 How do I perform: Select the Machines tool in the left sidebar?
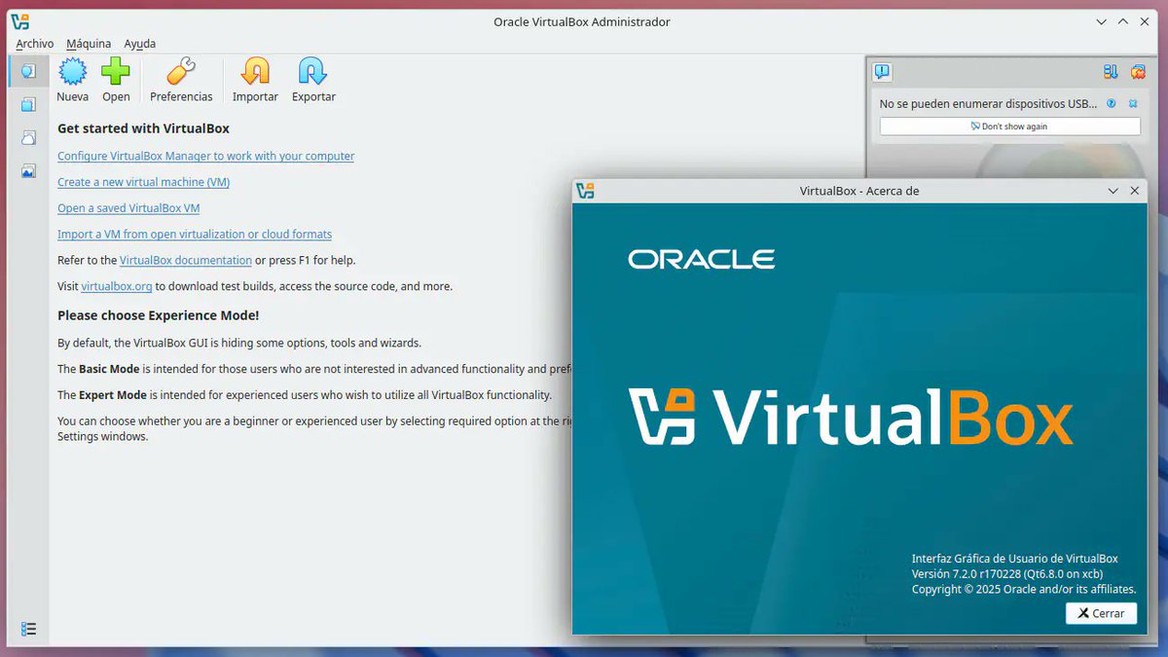click(28, 104)
